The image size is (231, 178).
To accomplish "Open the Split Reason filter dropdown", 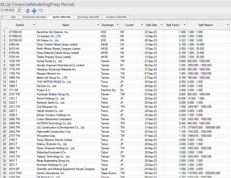I will click(x=228, y=25).
